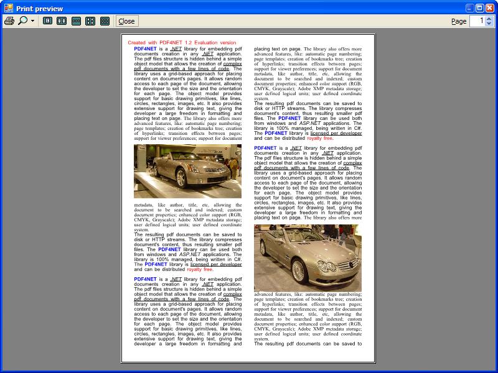Choose the four pages layout

90,21
